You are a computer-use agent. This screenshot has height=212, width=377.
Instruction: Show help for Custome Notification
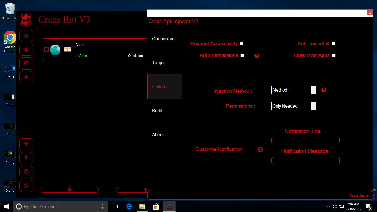[261, 149]
